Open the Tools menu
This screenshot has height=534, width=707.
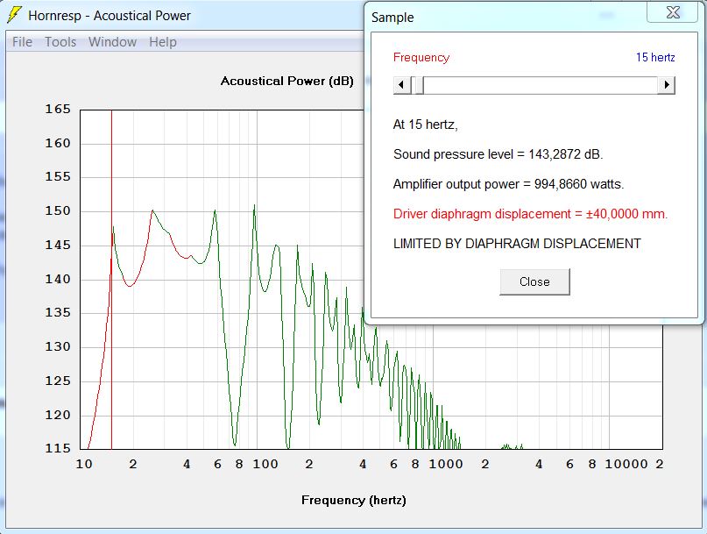tap(60, 42)
